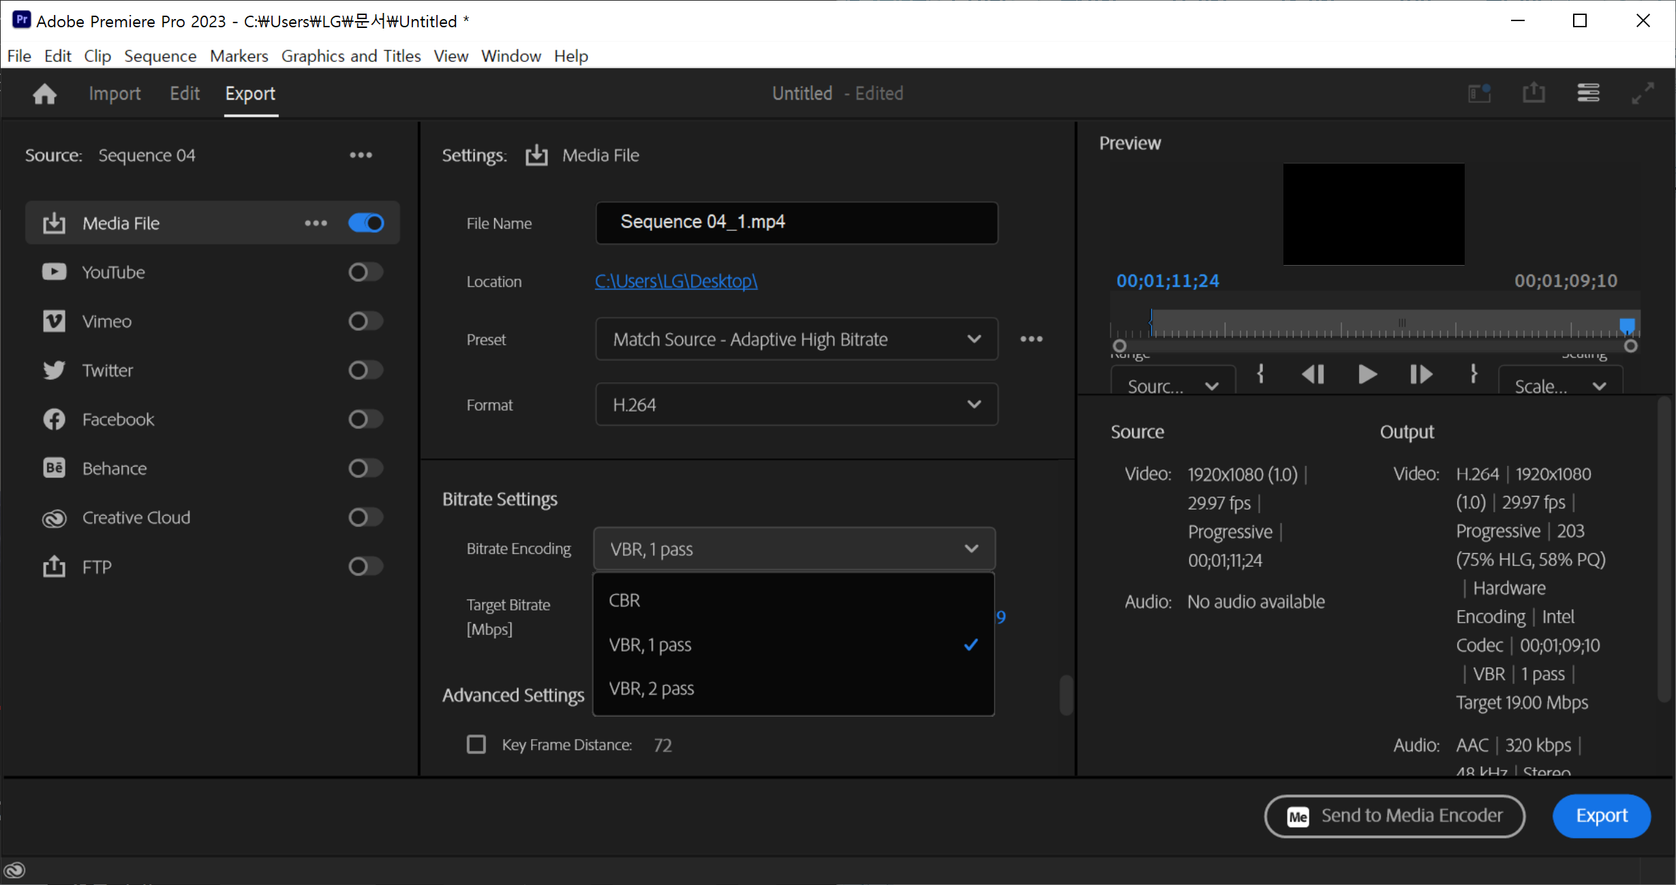Switch to the Import tab
This screenshot has width=1676, height=885.
pyautogui.click(x=115, y=93)
